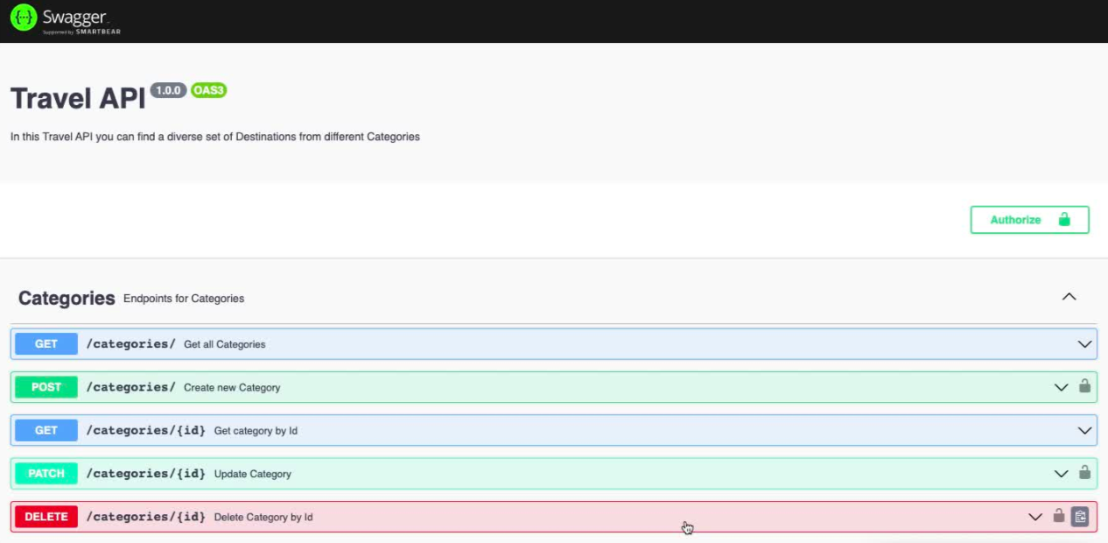Expand the POST /categories/ chevron
The image size is (1108, 543).
(1061, 387)
